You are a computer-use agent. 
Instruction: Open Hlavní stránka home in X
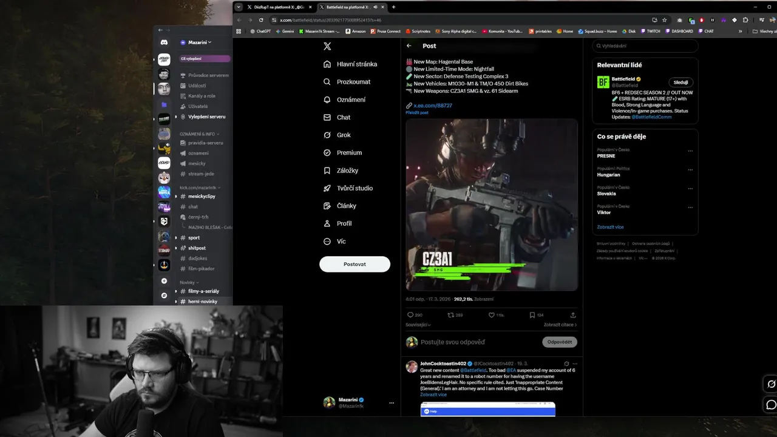tap(350, 64)
